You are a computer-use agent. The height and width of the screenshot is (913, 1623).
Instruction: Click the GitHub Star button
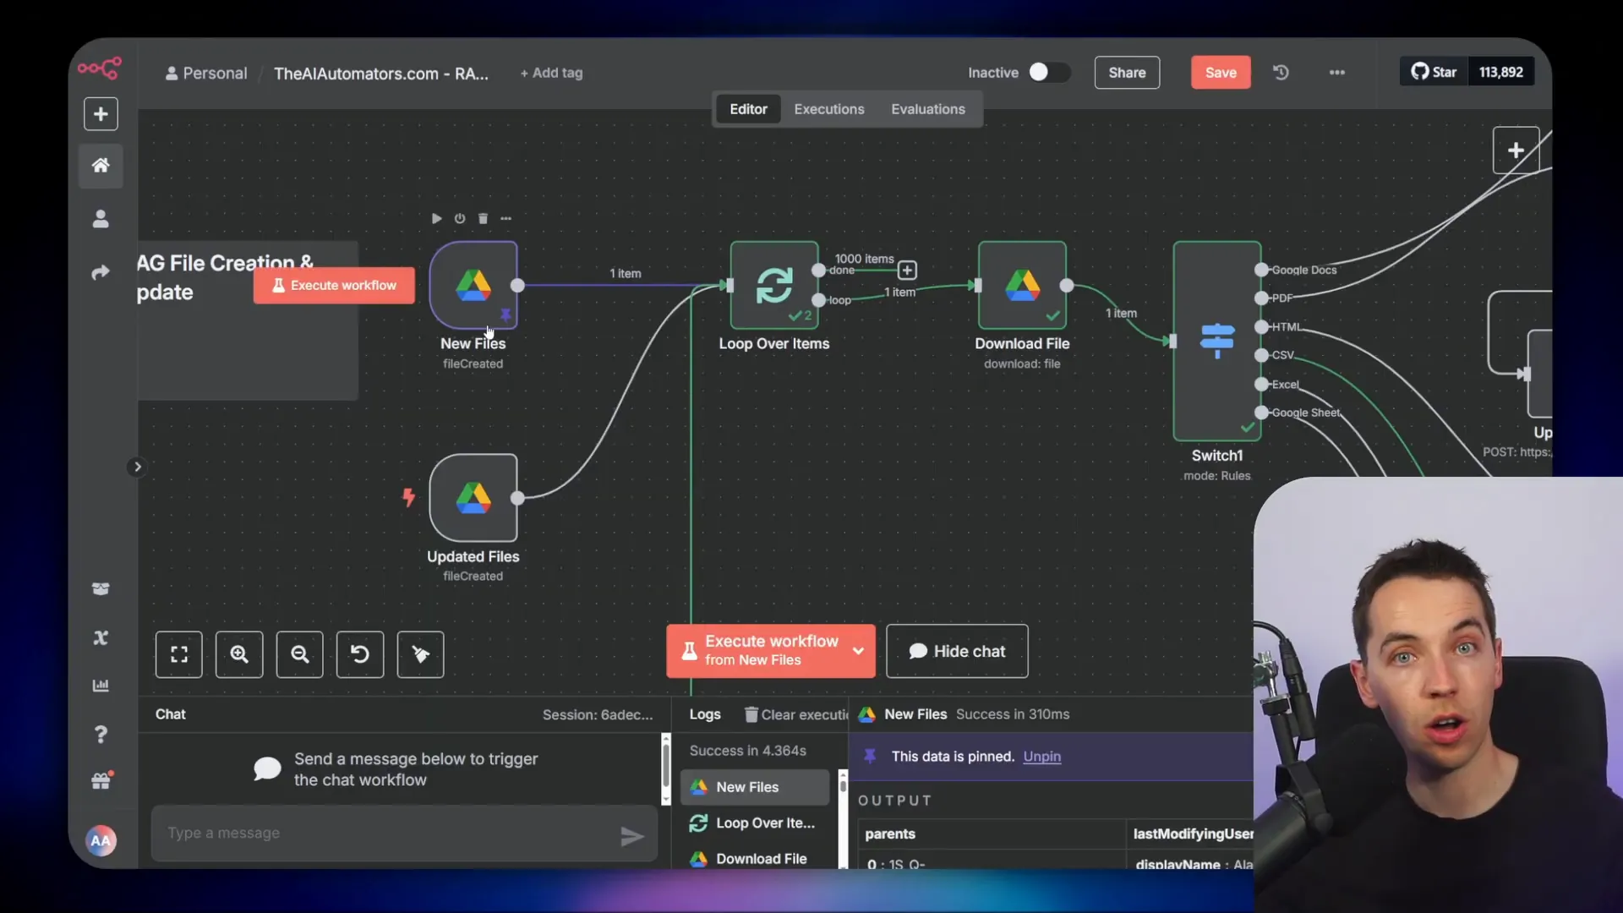(x=1434, y=72)
